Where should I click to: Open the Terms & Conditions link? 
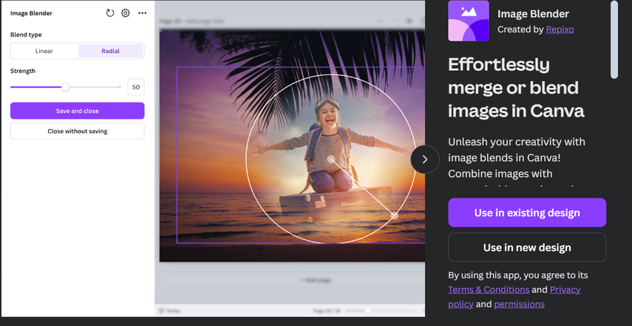489,289
